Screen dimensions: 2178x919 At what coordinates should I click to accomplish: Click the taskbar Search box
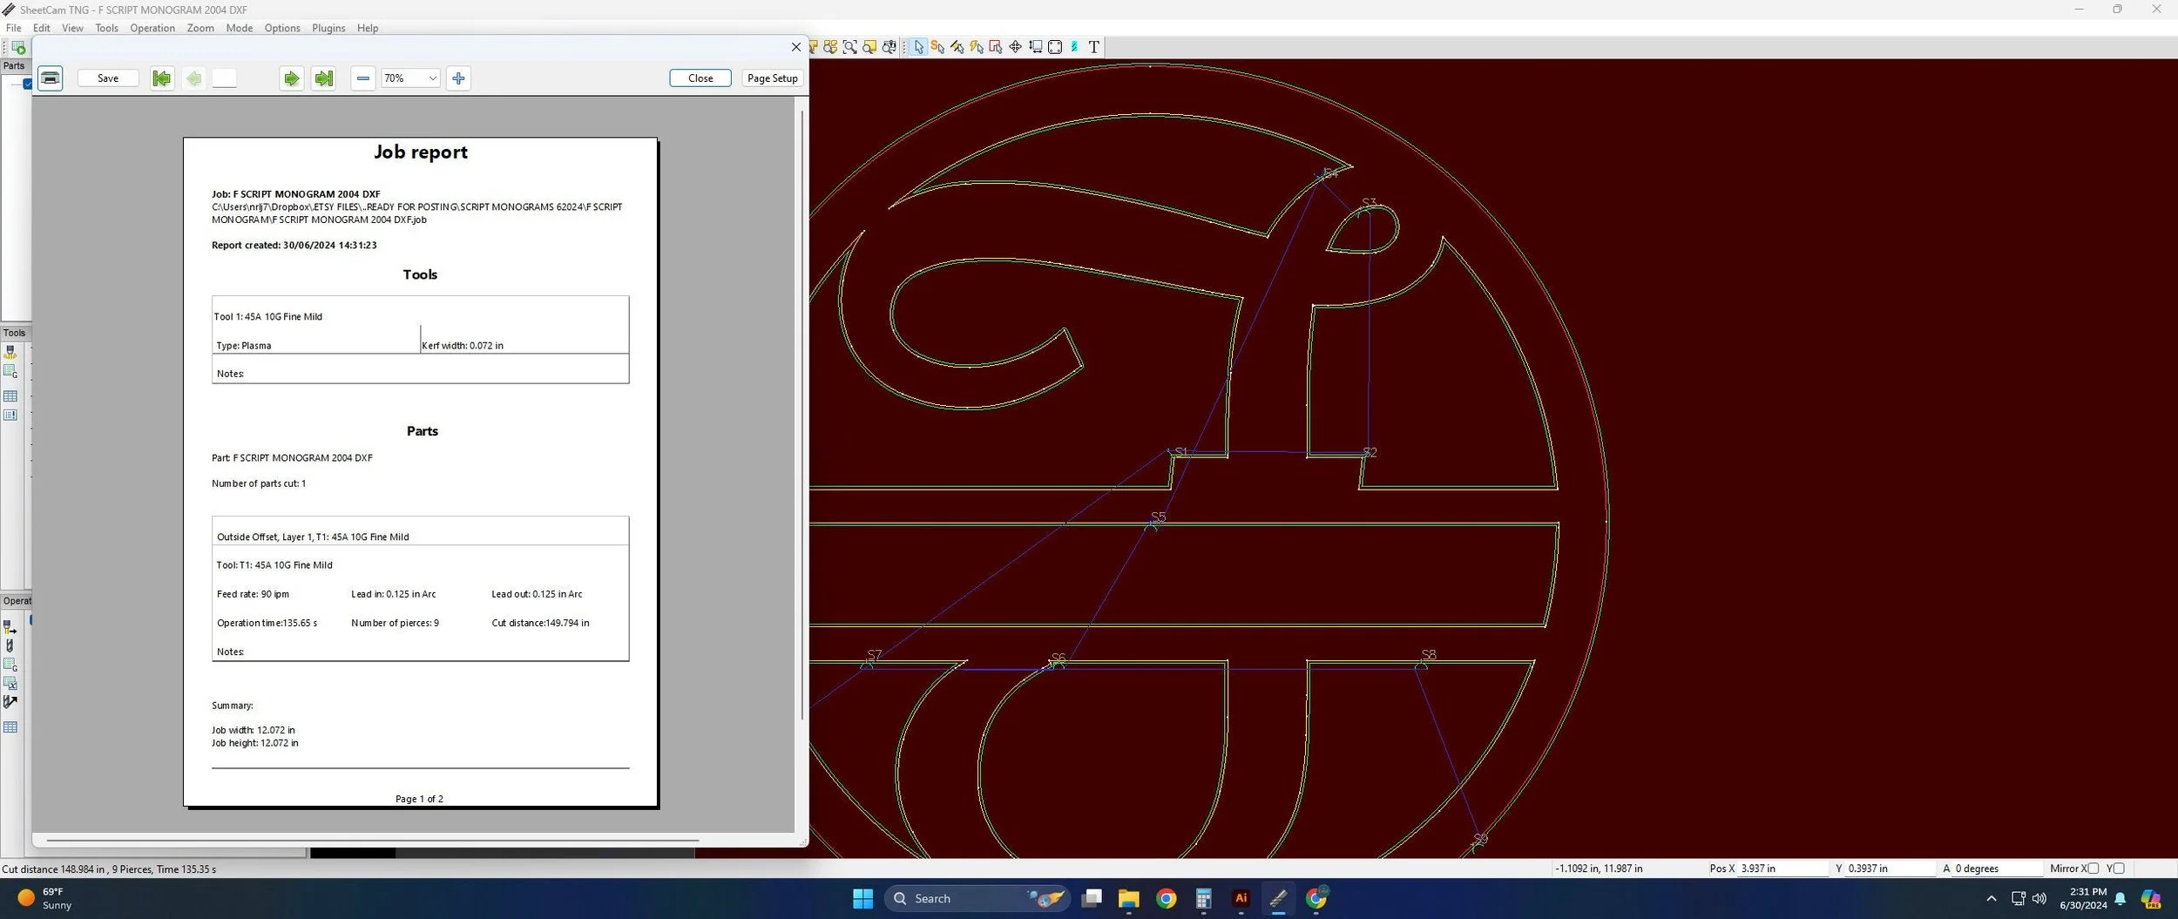[977, 898]
